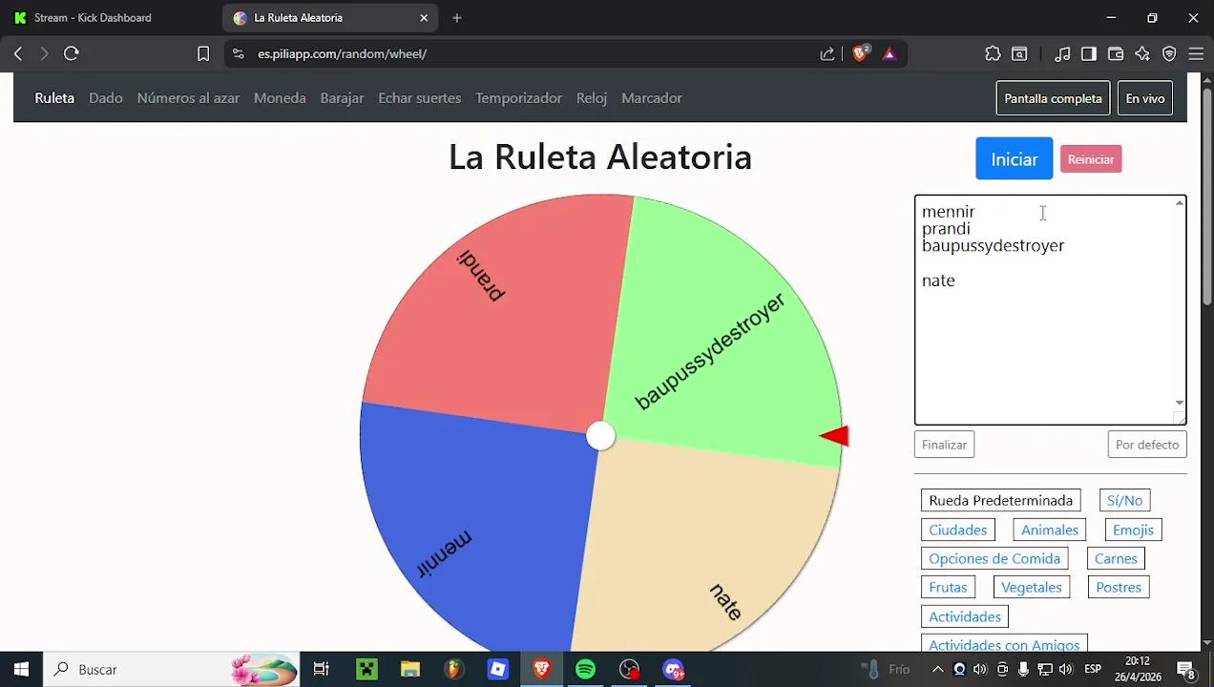Open the Reloj page
The image size is (1214, 687).
(592, 98)
